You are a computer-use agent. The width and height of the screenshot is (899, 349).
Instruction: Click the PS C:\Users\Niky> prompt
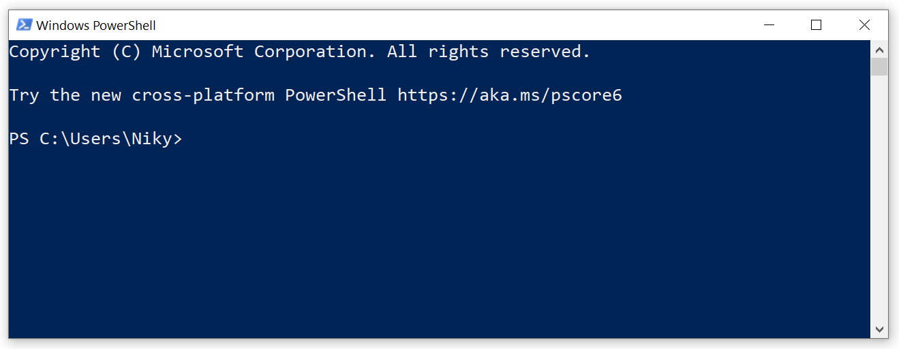pos(95,139)
